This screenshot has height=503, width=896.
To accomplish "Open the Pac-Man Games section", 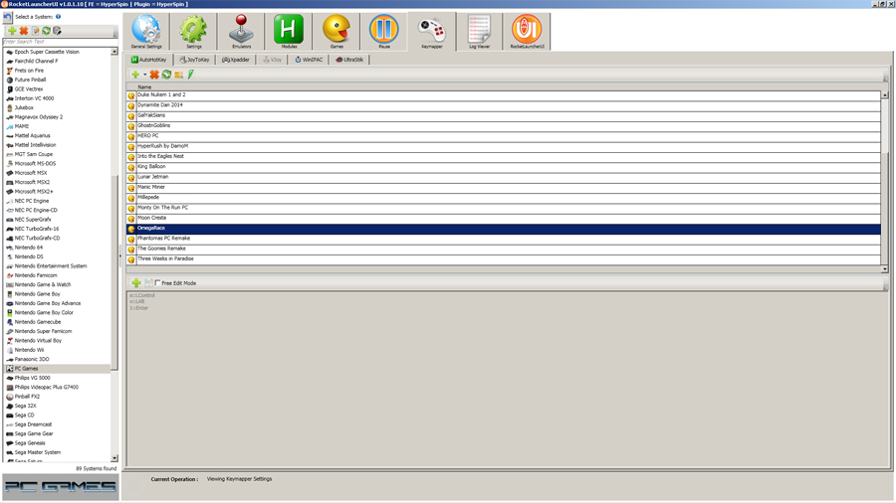I will click(x=336, y=32).
